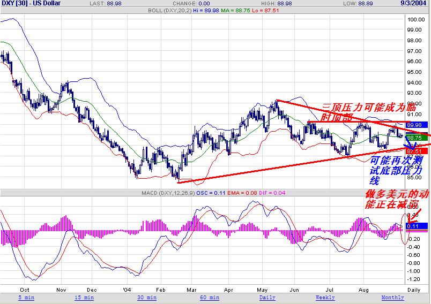Screen dimensions: 431x304
Task: Click the 'HIGH: 88.98' value
Action: click(x=276, y=4)
